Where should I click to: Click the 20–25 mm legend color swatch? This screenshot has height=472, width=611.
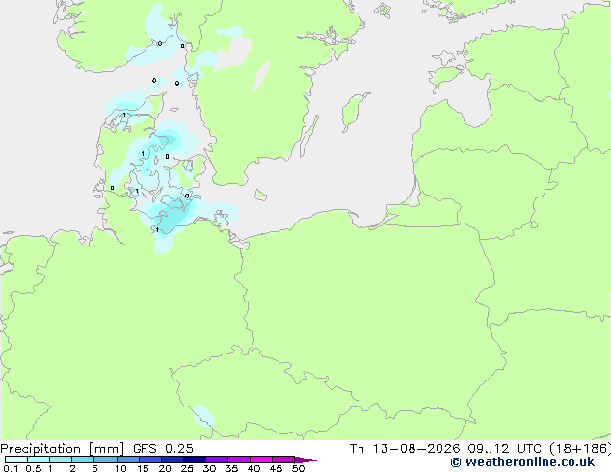coord(172,459)
